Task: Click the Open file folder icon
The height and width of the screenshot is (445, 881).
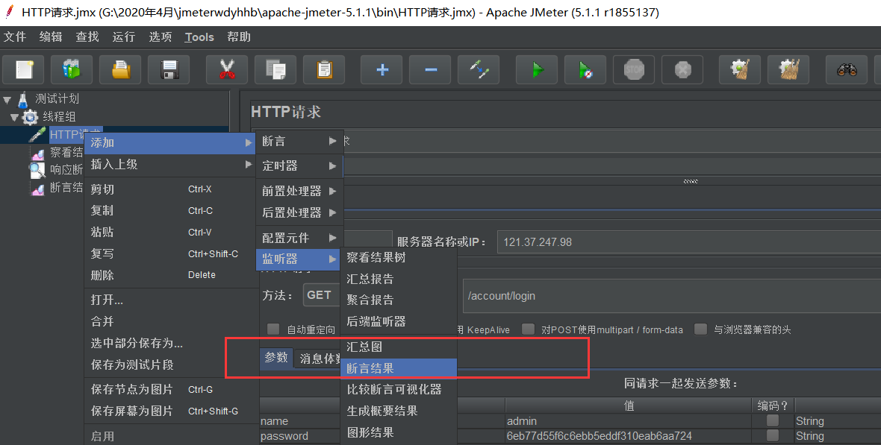Action: click(120, 69)
